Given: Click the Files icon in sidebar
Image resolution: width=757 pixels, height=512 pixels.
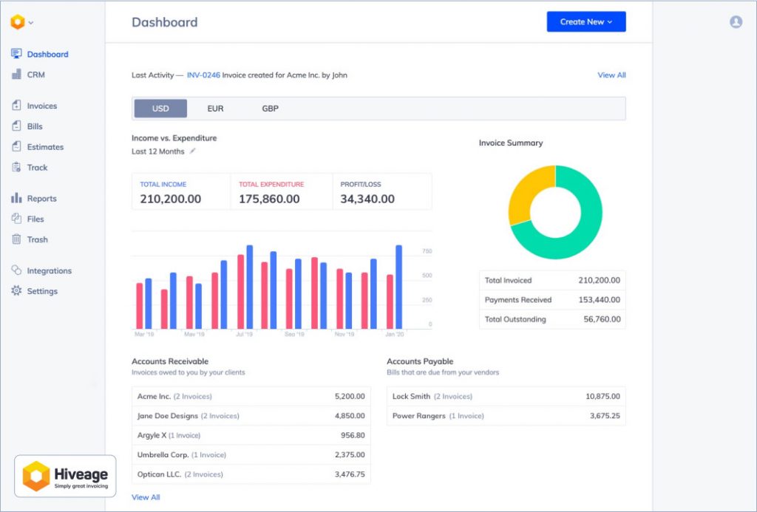Looking at the screenshot, I should click(x=16, y=219).
